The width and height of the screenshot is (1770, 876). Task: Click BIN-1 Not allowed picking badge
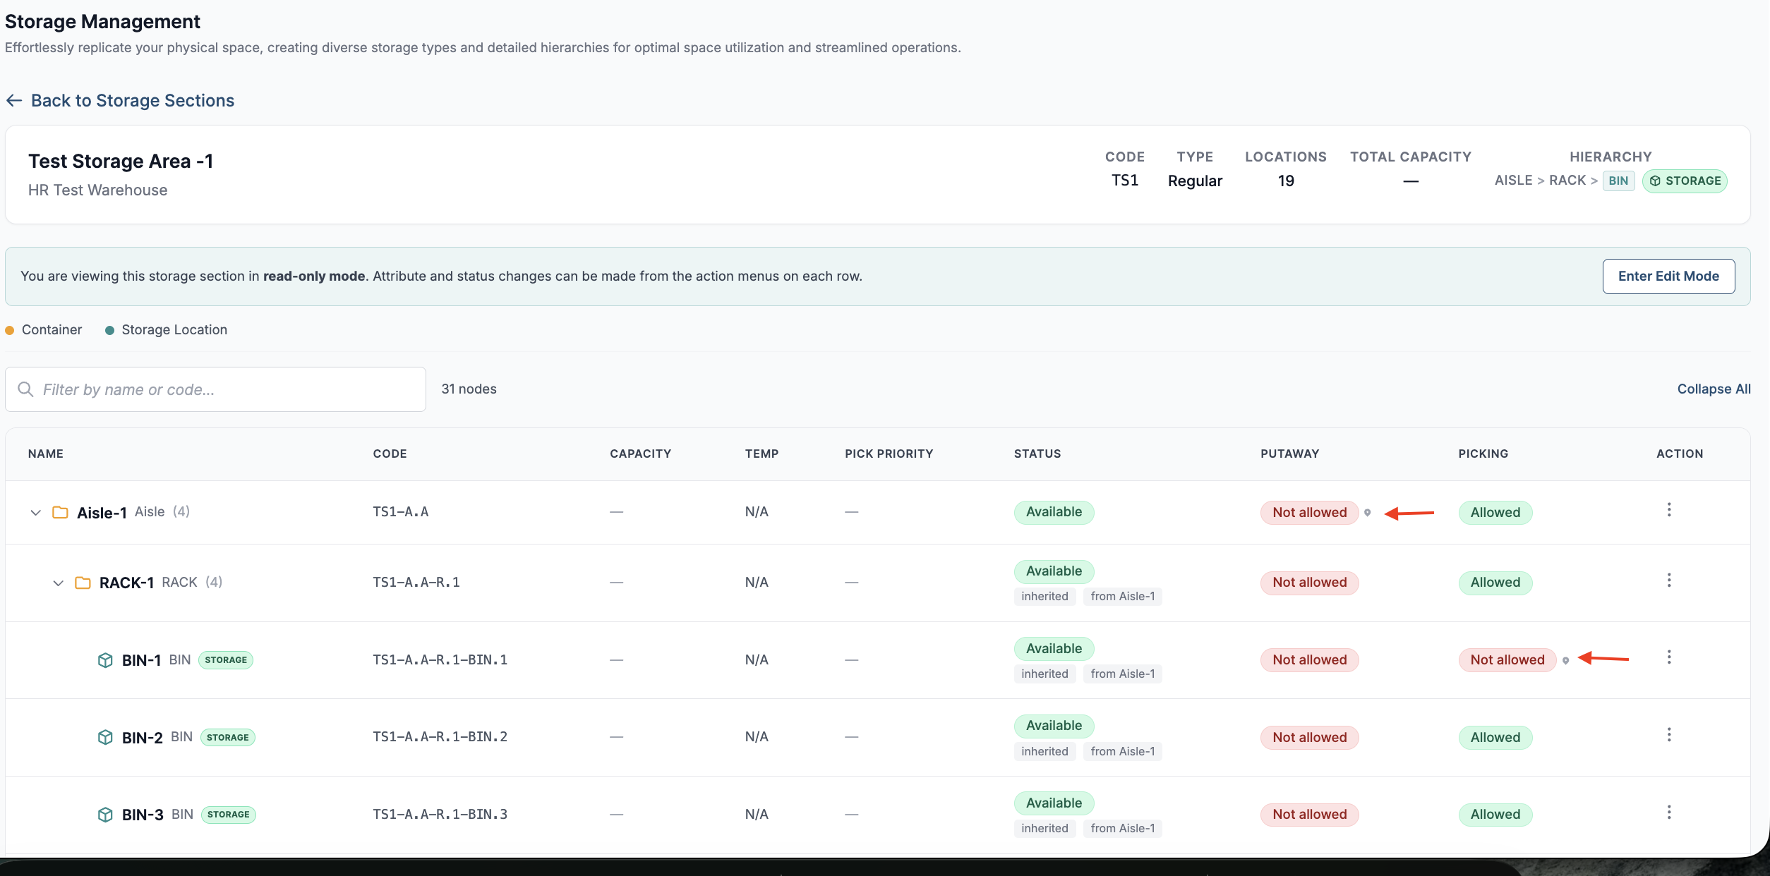click(x=1507, y=660)
